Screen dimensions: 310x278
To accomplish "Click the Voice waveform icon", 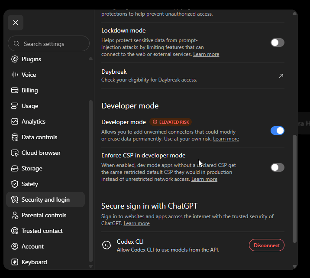I will point(15,75).
